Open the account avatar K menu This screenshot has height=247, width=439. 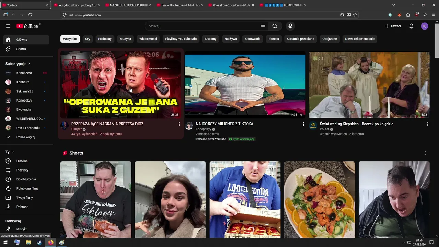pyautogui.click(x=425, y=26)
